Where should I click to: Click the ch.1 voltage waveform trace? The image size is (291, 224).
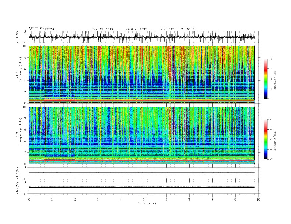pyautogui.click(x=141, y=37)
